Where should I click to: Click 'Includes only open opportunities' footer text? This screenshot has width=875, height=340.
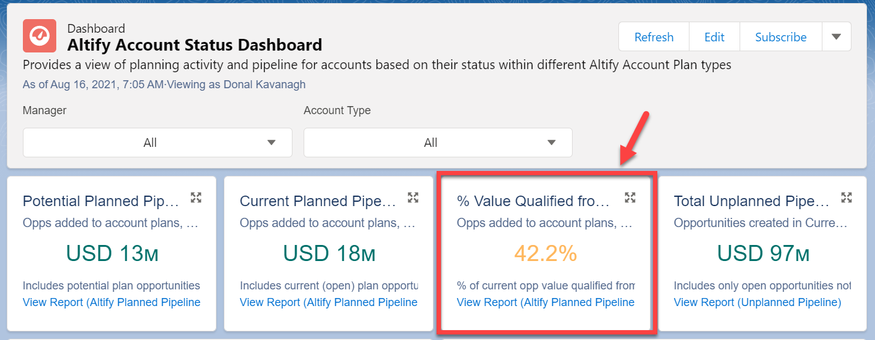click(x=762, y=286)
